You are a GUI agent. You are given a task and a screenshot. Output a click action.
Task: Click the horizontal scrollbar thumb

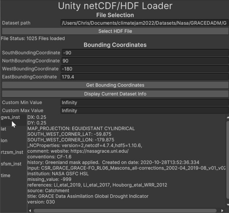tap(125, 211)
